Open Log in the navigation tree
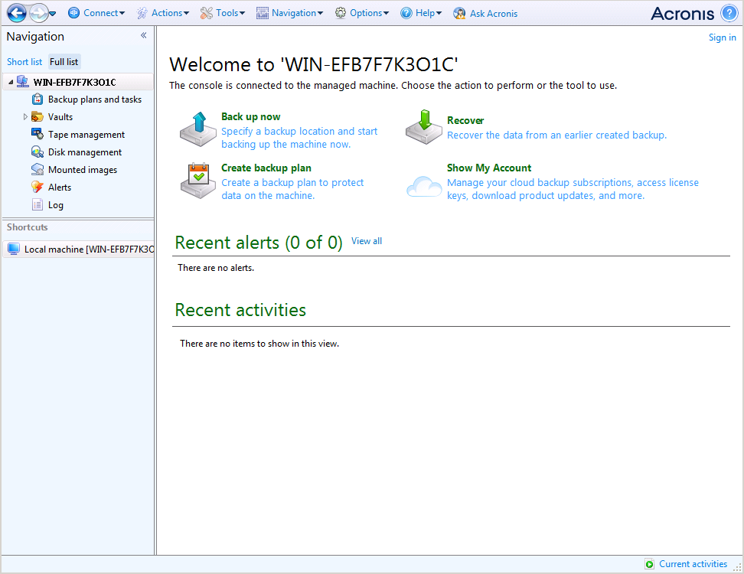The width and height of the screenshot is (744, 574). click(x=56, y=205)
